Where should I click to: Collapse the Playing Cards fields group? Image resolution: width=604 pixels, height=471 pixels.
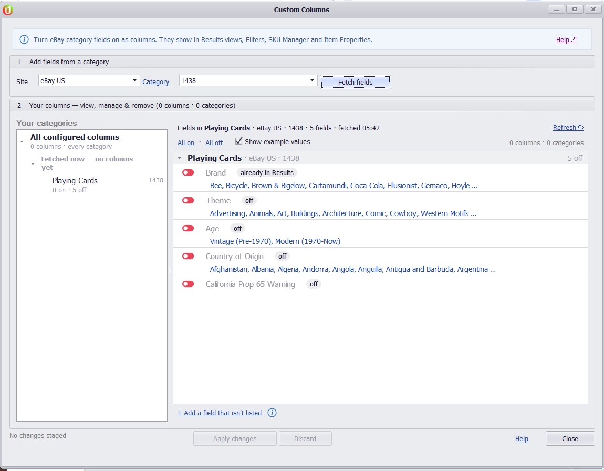point(179,158)
